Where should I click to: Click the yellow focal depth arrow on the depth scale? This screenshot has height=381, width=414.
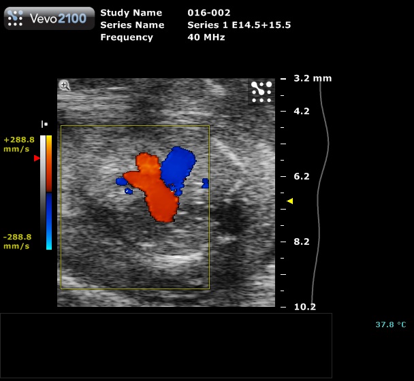pos(290,201)
